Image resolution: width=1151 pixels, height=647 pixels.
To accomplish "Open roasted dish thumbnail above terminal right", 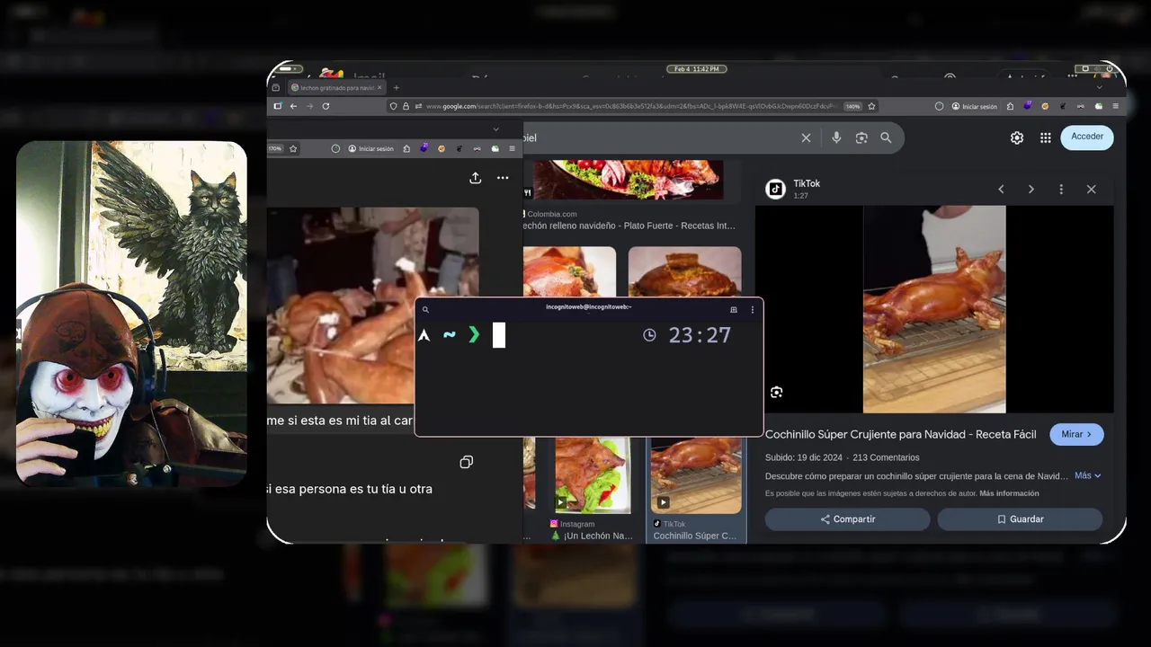I will click(x=684, y=271).
